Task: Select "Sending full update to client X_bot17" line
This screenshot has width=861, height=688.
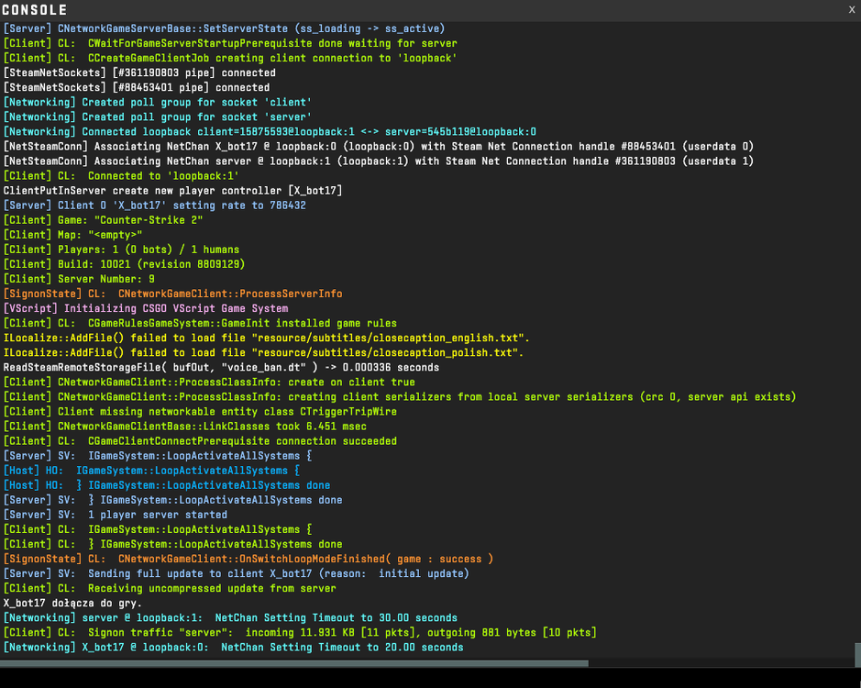Action: pos(237,573)
